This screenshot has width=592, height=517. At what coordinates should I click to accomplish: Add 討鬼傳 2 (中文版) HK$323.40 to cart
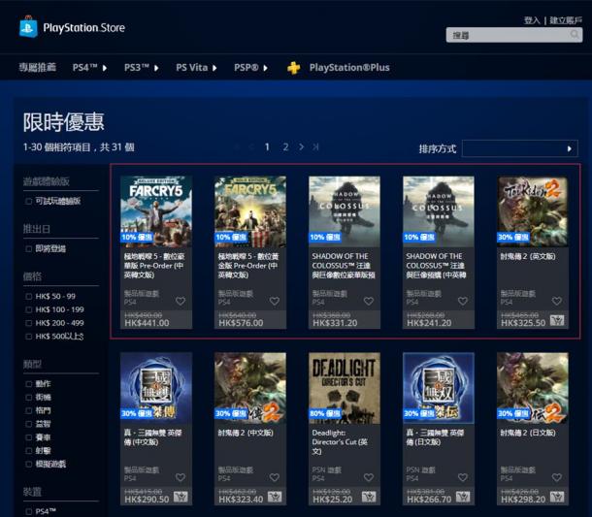[275, 497]
